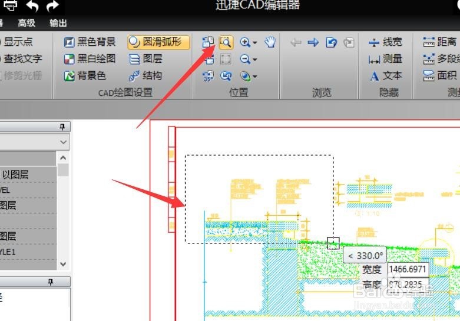This screenshot has height=321, width=460.
Task: Click the print icon in the title bar
Action: (9, 5)
